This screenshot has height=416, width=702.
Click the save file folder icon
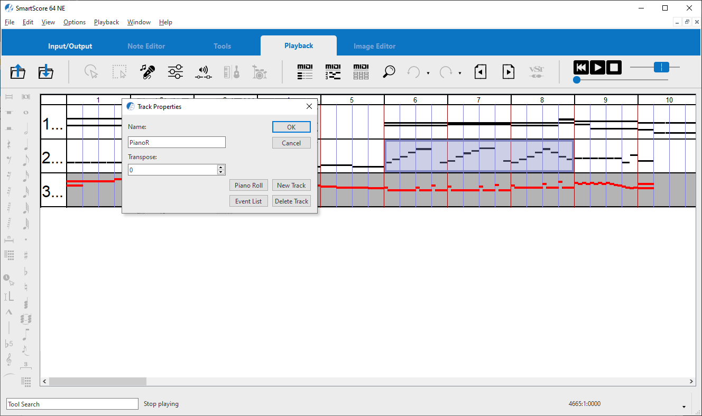click(46, 71)
